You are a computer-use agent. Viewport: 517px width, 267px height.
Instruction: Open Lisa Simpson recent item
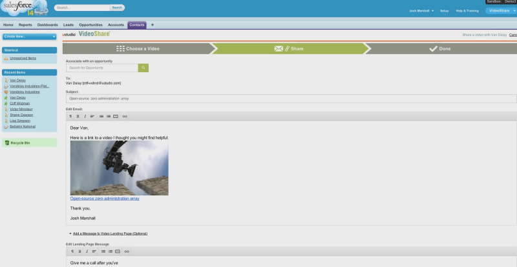pos(20,121)
